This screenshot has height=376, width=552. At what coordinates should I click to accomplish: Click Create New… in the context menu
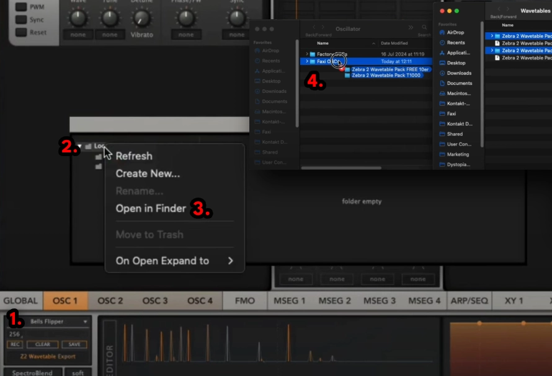[148, 174]
